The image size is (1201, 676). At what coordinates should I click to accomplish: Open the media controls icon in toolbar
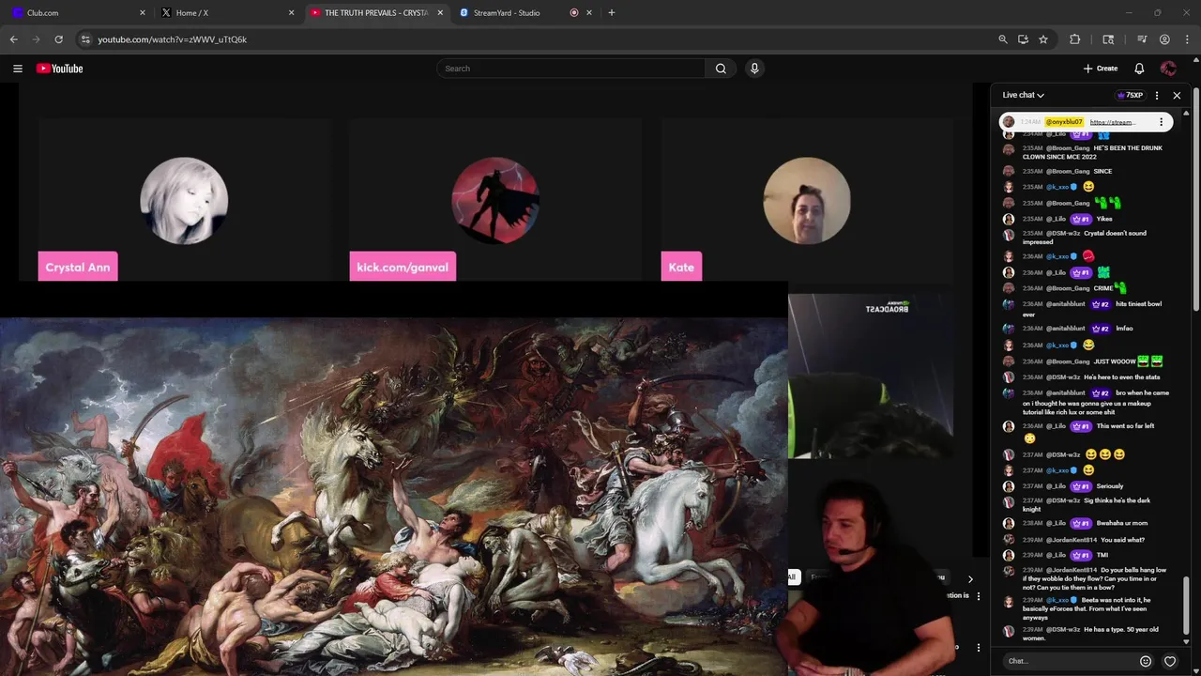[x=1142, y=39]
